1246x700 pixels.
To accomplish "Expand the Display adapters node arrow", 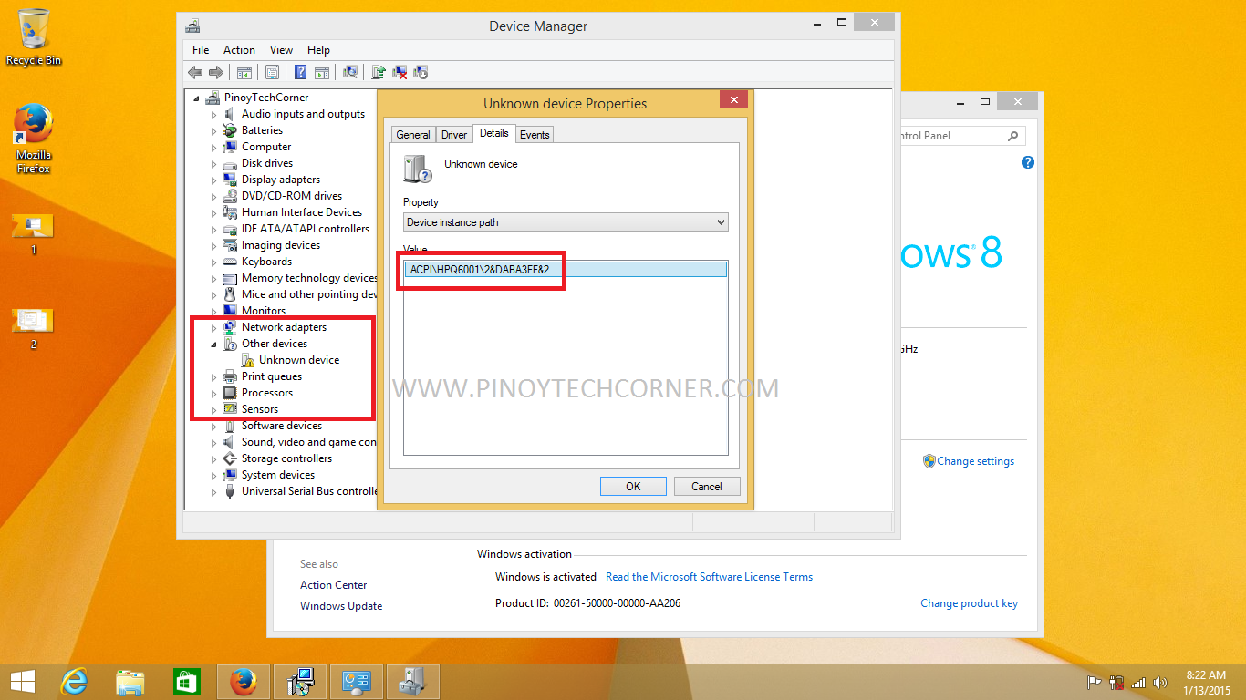I will [214, 180].
